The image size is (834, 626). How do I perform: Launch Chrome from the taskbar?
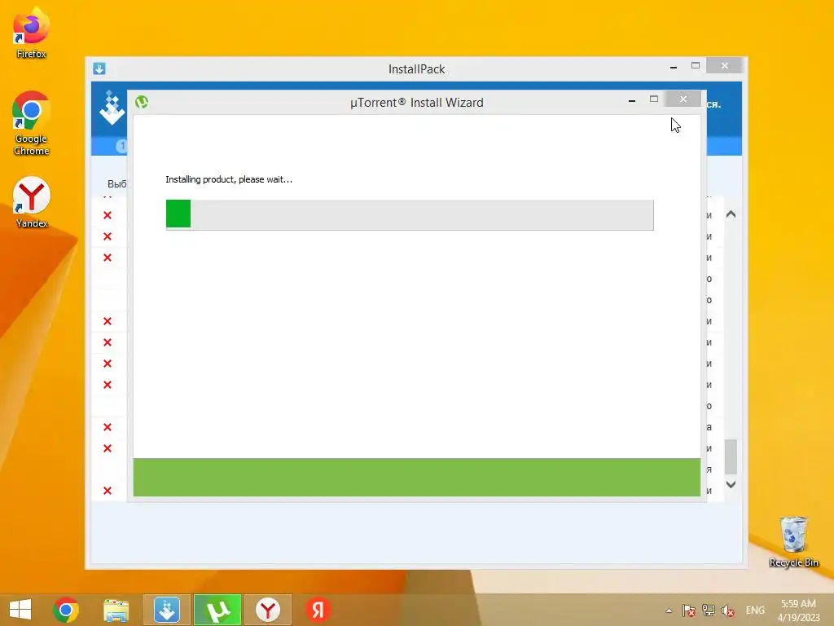click(x=66, y=610)
